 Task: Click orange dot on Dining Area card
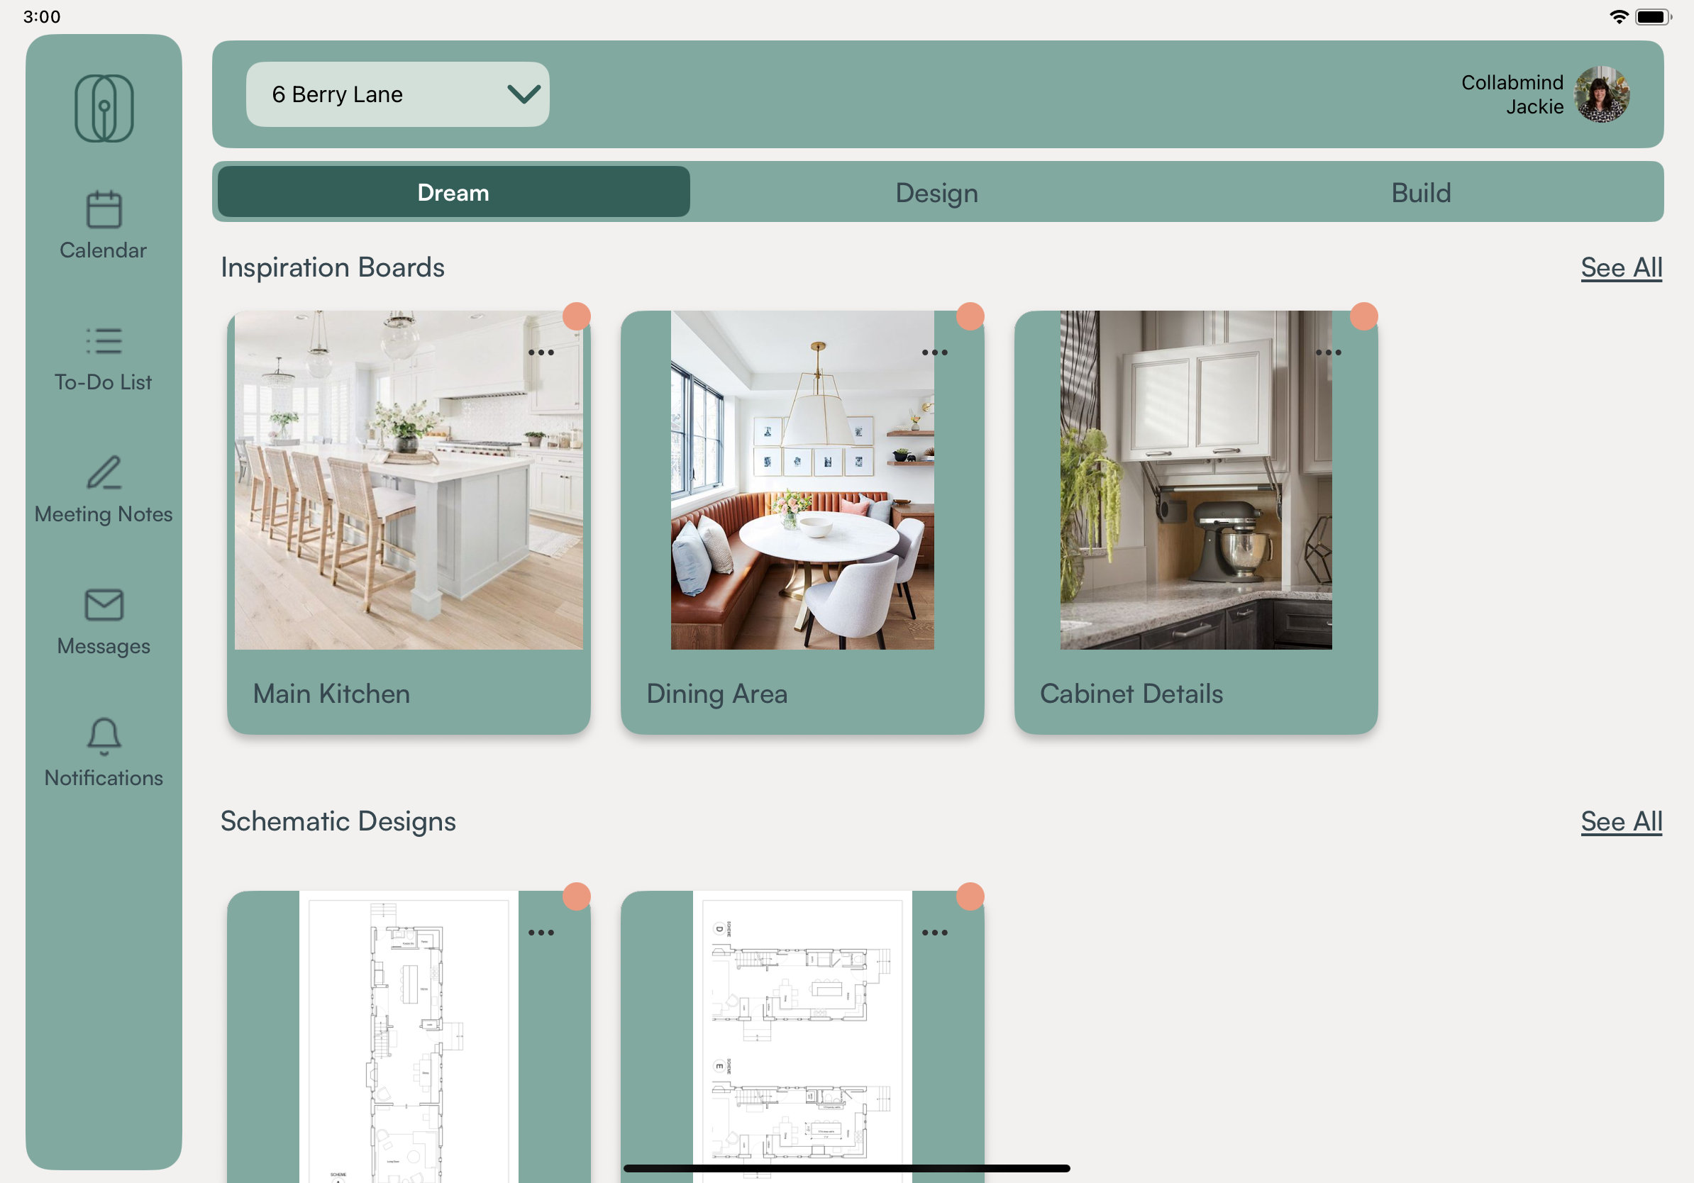click(x=970, y=316)
